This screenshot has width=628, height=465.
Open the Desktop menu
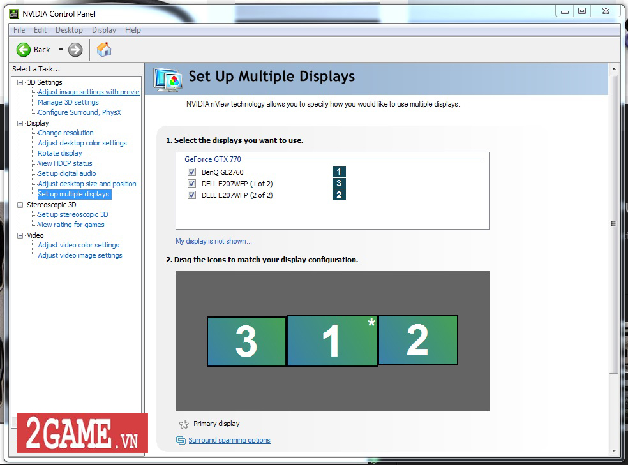point(69,30)
